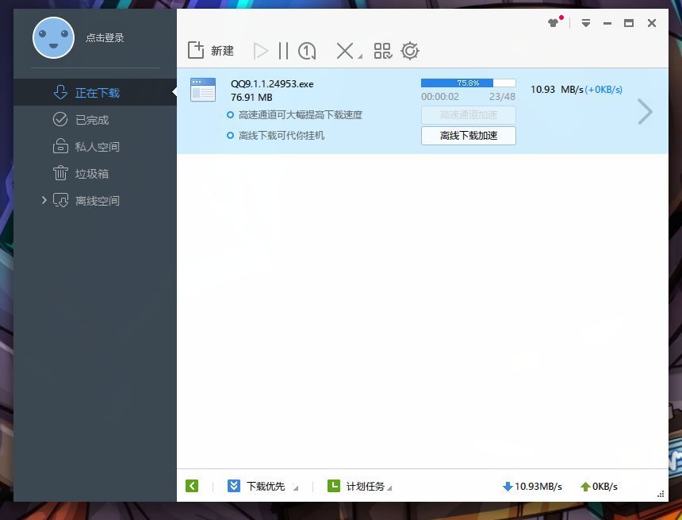
Task: Click the start download play icon
Action: click(260, 52)
